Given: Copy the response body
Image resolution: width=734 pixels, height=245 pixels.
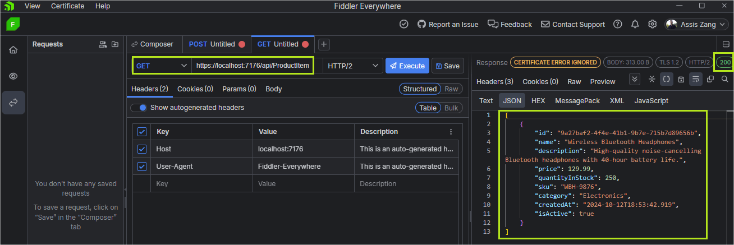Looking at the screenshot, I should [x=710, y=79].
